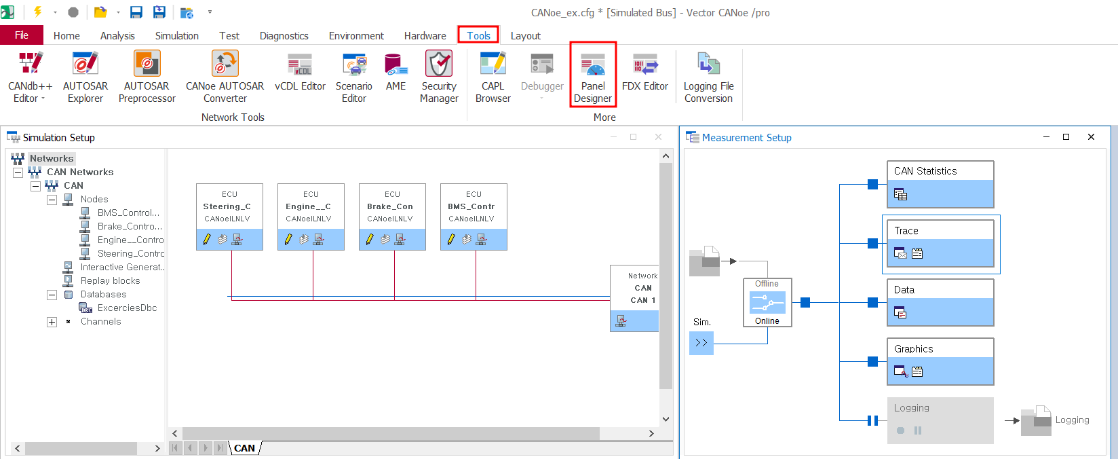1118x459 pixels.
Task: Select the Network CAN 1 block
Action: (634, 298)
